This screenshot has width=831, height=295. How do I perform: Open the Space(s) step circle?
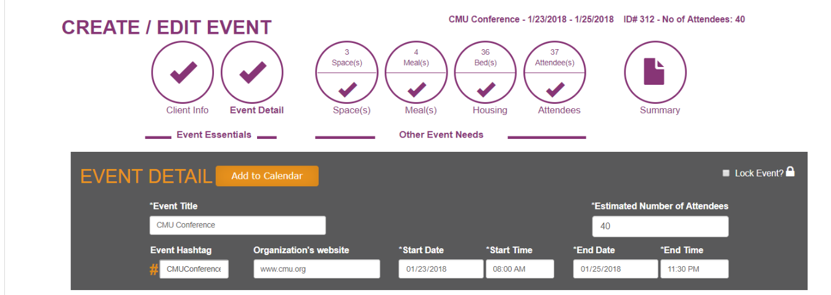click(x=346, y=72)
